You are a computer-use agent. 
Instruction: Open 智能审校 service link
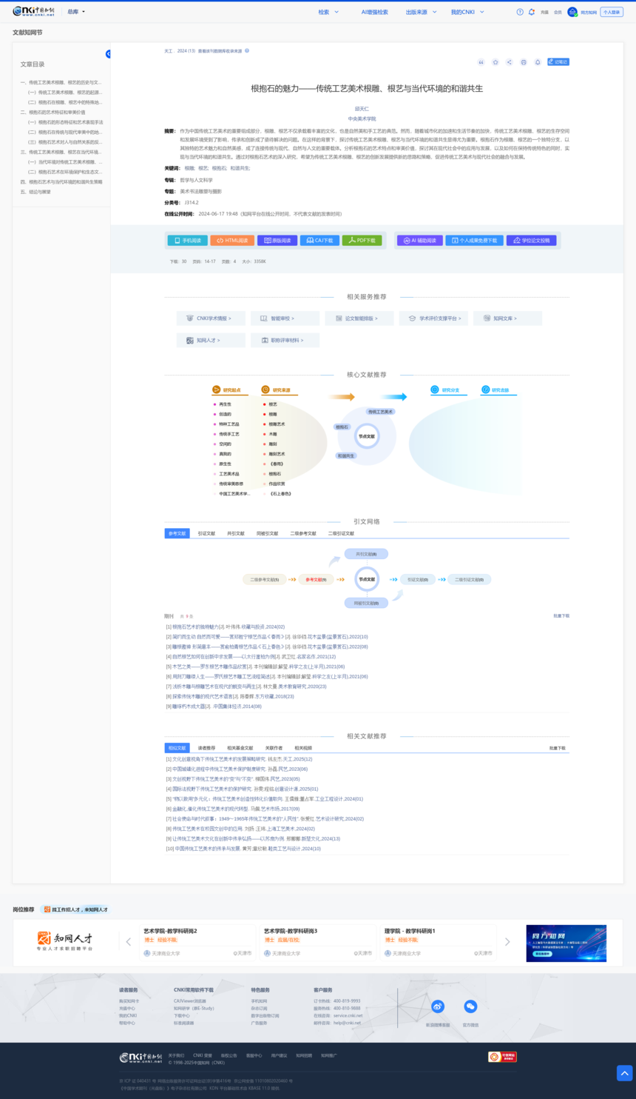[x=285, y=318]
